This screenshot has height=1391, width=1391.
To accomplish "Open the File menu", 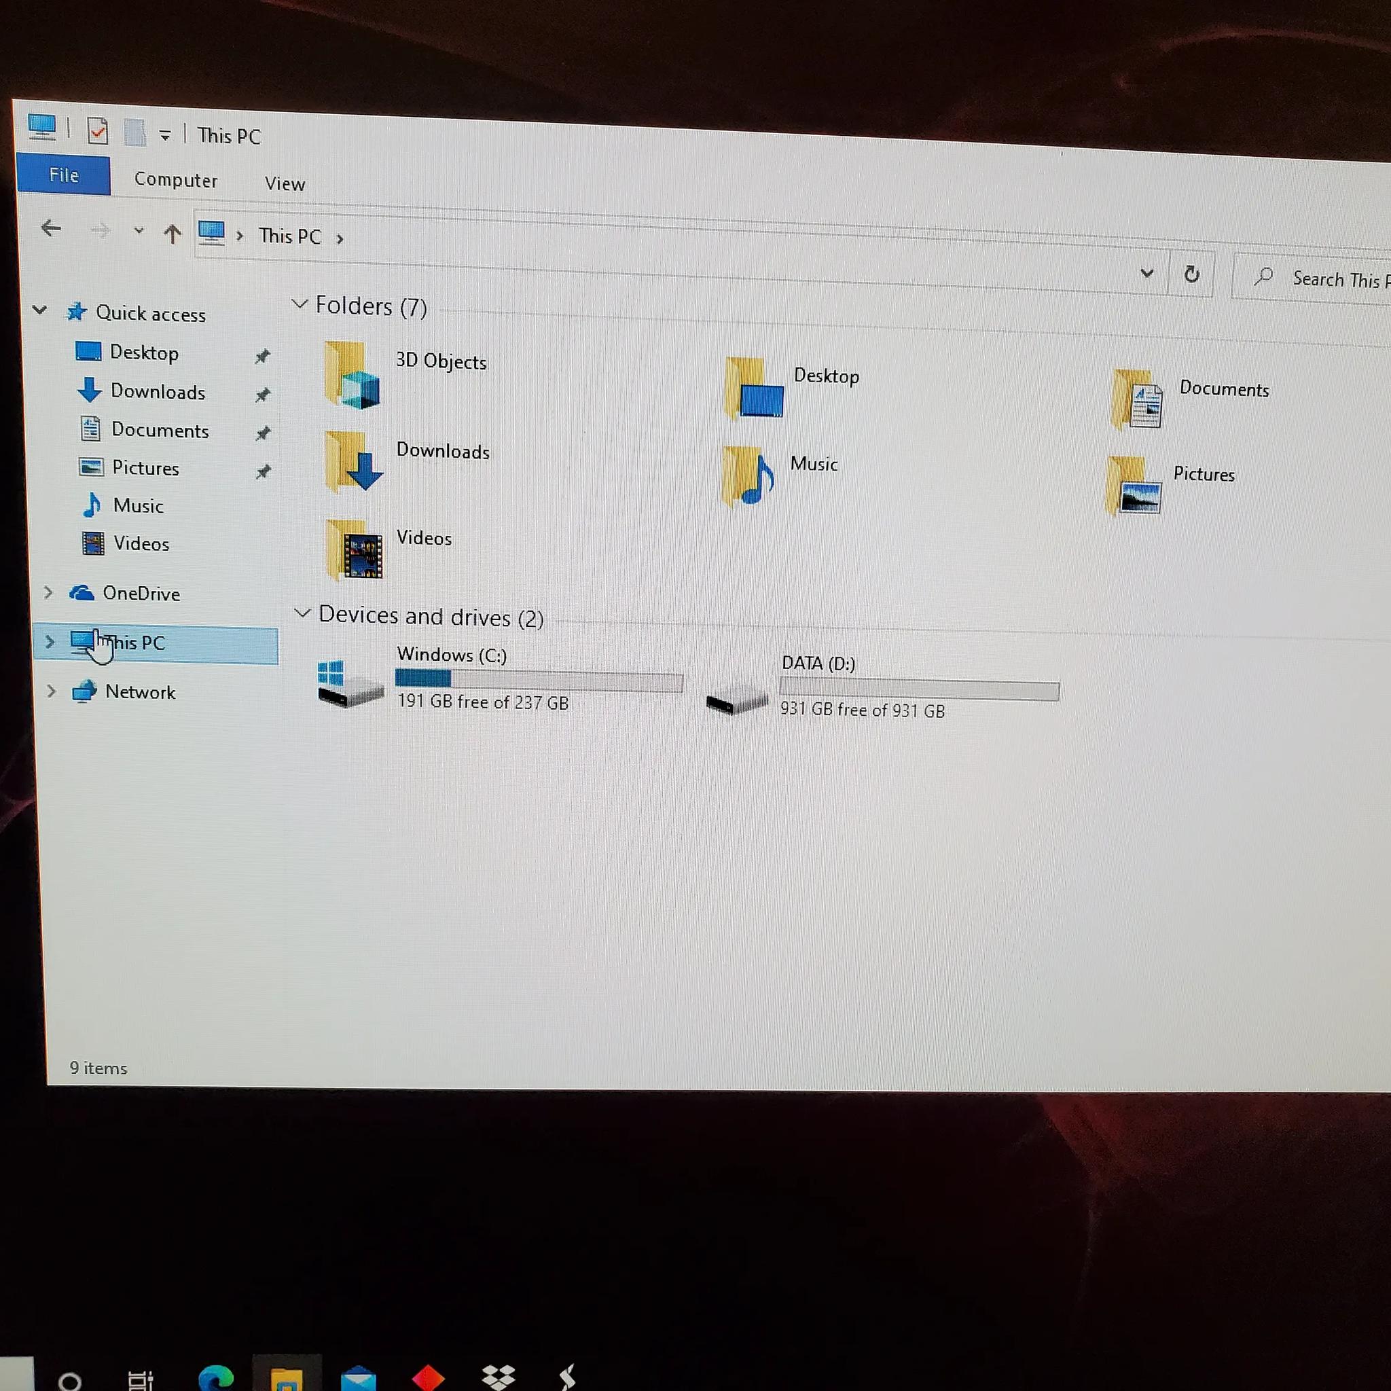I will pyautogui.click(x=64, y=175).
